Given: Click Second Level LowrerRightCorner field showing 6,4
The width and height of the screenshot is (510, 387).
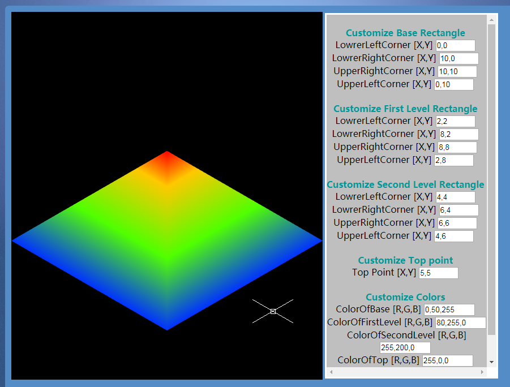Looking at the screenshot, I should pyautogui.click(x=458, y=210).
